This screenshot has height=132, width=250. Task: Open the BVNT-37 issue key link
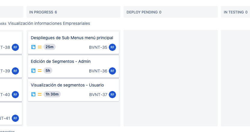coord(98,95)
